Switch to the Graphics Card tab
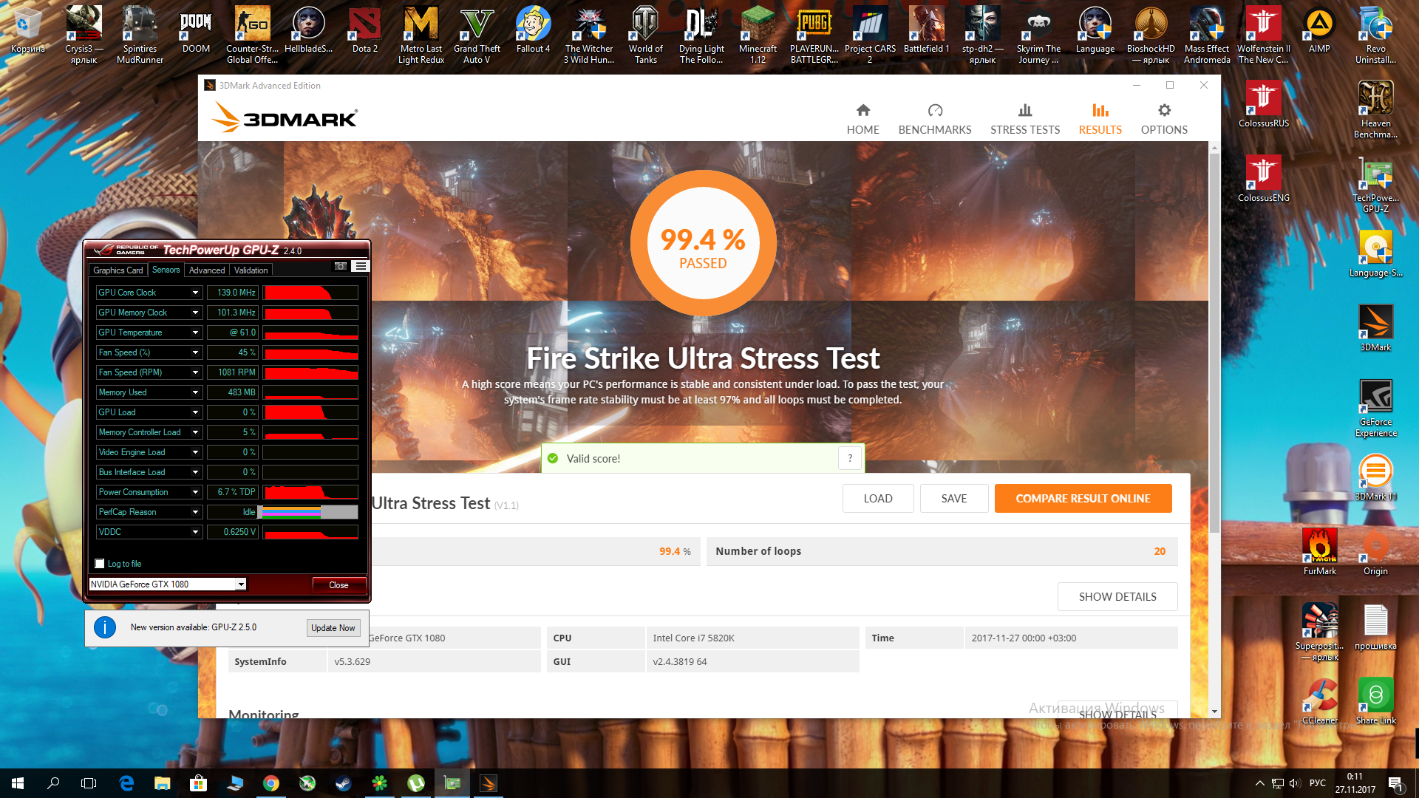The width and height of the screenshot is (1419, 798). (118, 270)
